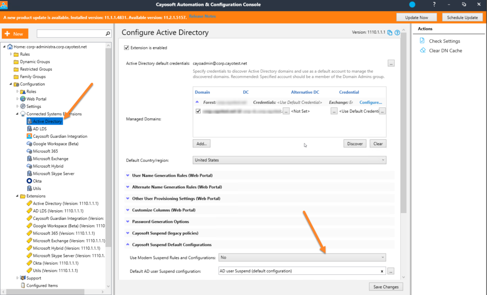Click the AD LDS extension icon
Image resolution: width=487 pixels, height=295 pixels.
coord(29,129)
